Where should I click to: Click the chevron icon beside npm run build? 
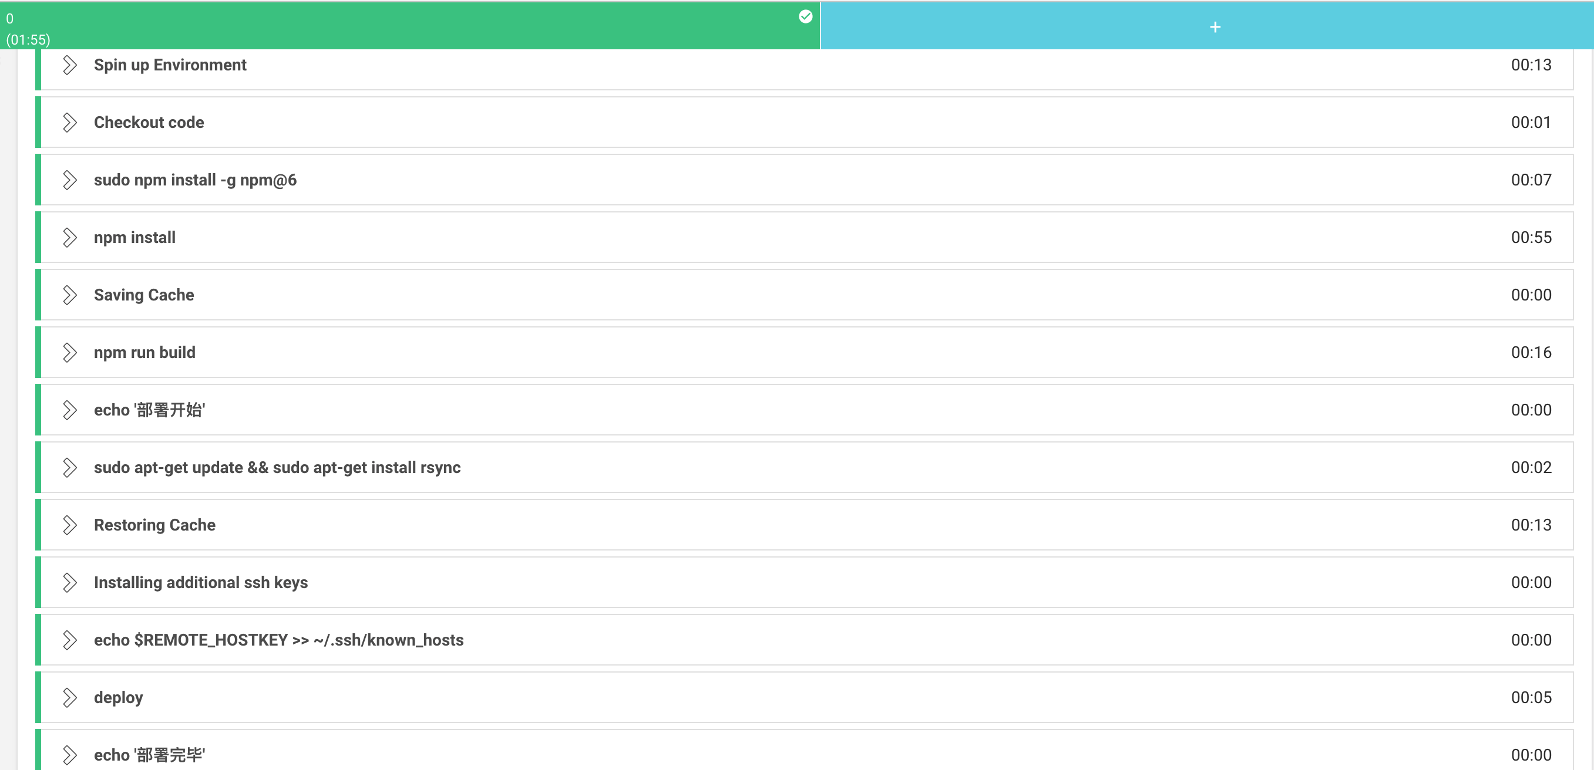[69, 353]
